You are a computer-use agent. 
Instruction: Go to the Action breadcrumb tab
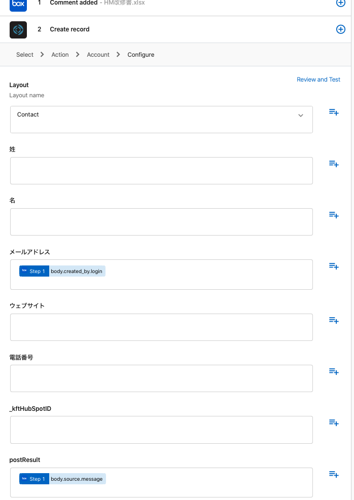point(60,55)
